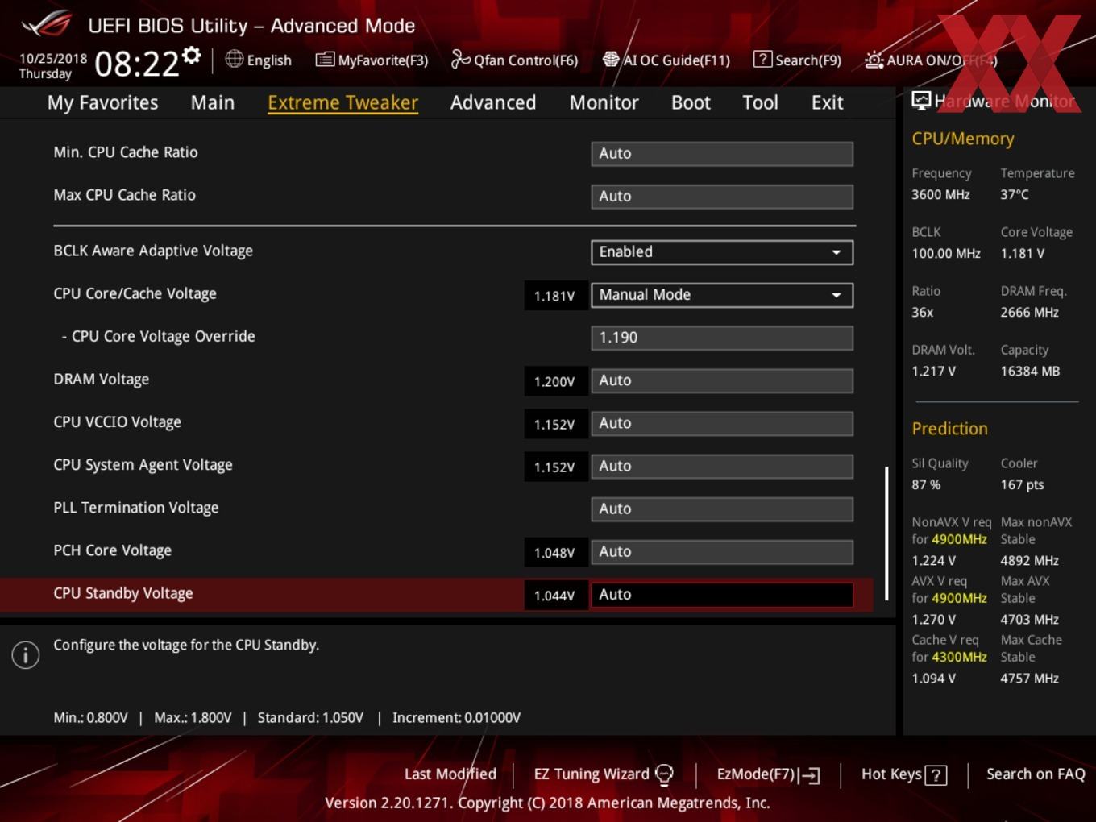Image resolution: width=1096 pixels, height=822 pixels.
Task: Click the 1.044V CPU Standby reading
Action: [x=554, y=596]
